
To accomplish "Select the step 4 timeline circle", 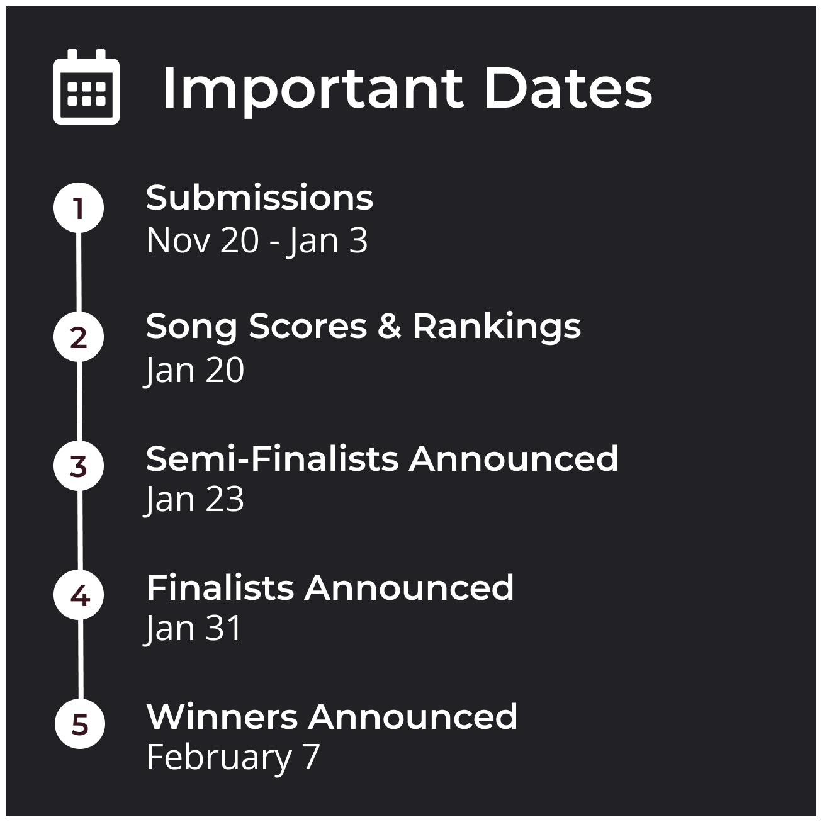I will (x=79, y=595).
